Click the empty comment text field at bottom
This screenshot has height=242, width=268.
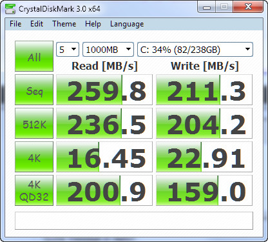134,221
